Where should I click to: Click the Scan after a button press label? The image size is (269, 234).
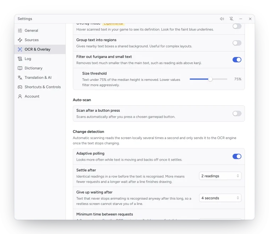coord(98,111)
